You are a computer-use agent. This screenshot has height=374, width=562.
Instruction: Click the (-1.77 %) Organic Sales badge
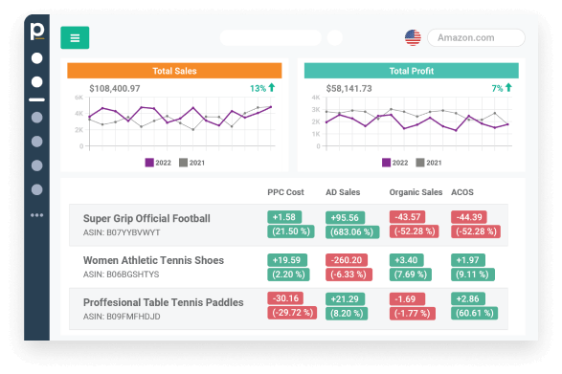[413, 314]
